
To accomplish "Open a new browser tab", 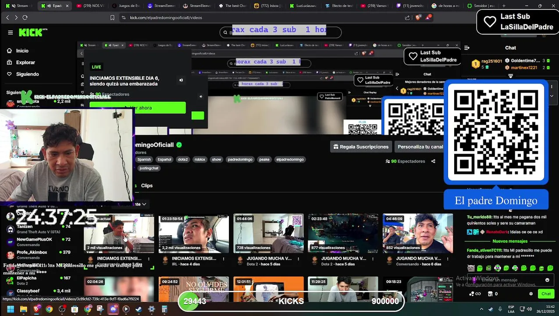I will [504, 6].
